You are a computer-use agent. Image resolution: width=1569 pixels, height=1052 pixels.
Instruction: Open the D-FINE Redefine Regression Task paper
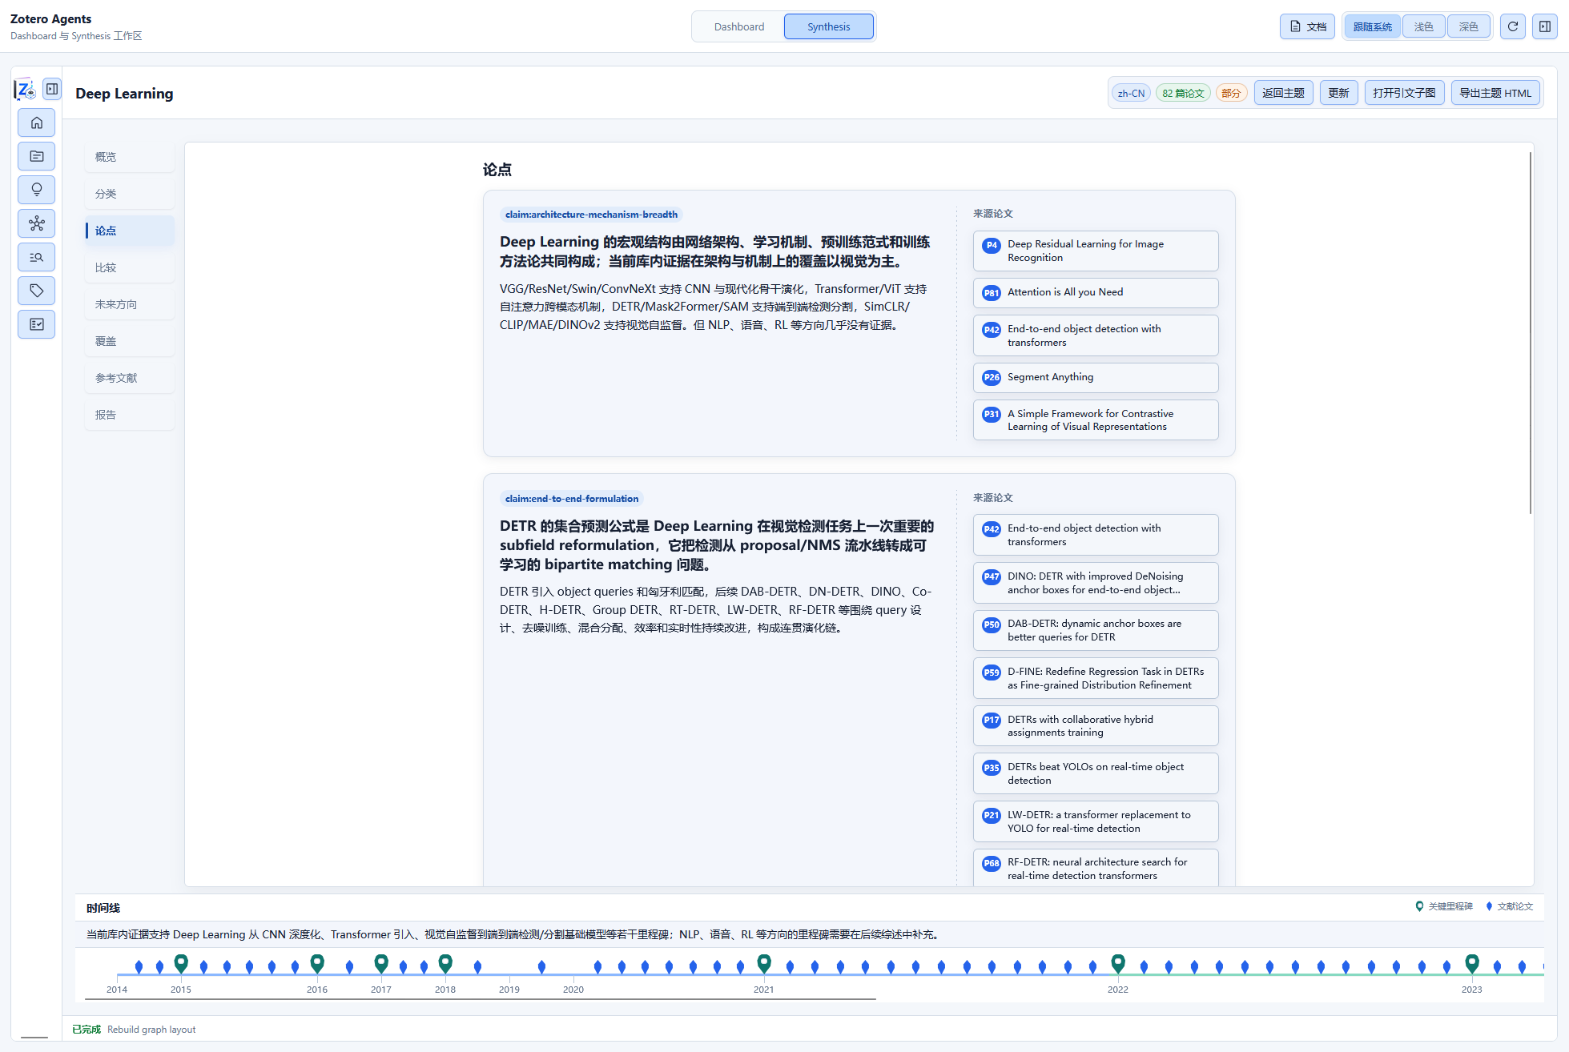pos(1095,678)
